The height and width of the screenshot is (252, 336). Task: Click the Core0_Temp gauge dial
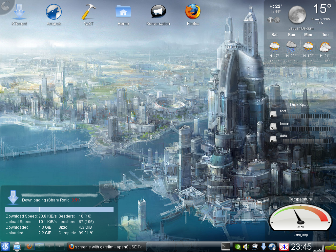pos(301,217)
